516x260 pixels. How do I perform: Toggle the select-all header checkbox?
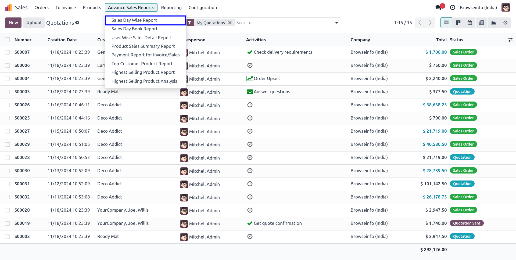click(8, 40)
